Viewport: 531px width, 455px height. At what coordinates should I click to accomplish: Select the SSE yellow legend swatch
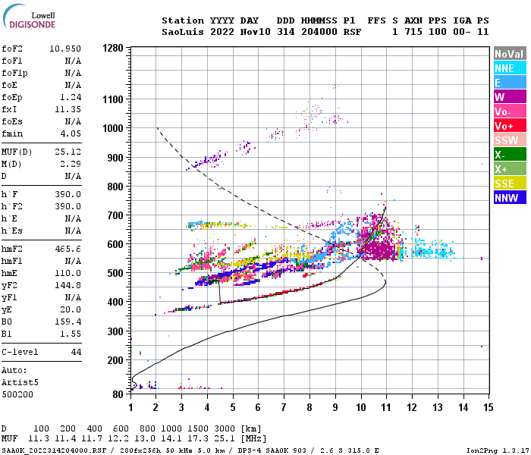(x=510, y=184)
